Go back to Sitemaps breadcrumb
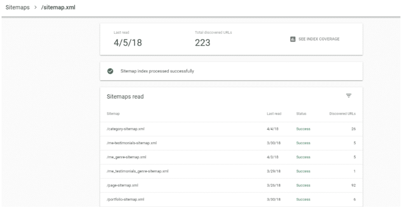Viewport: 402px width, 211px height. (18, 7)
